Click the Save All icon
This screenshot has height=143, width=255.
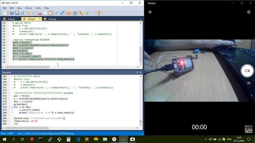[22, 13]
